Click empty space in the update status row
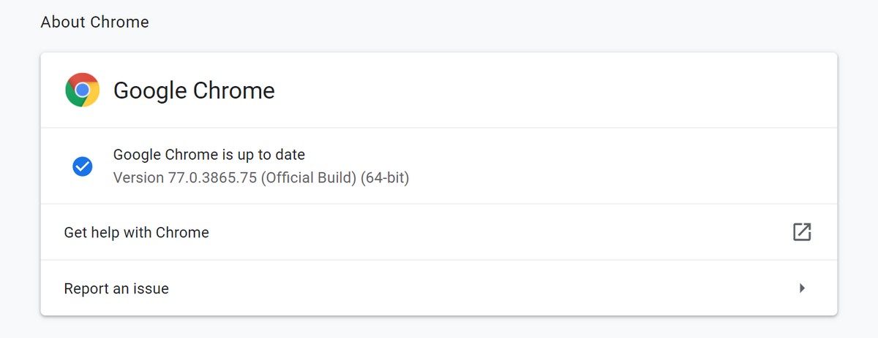878x338 pixels. [622, 166]
